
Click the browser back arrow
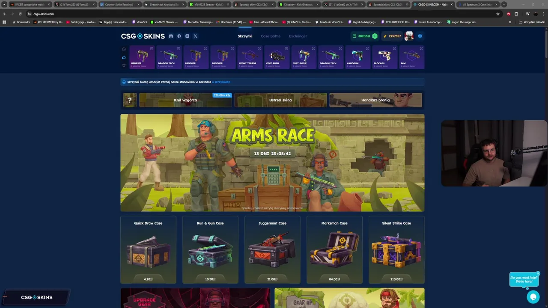click(5, 14)
